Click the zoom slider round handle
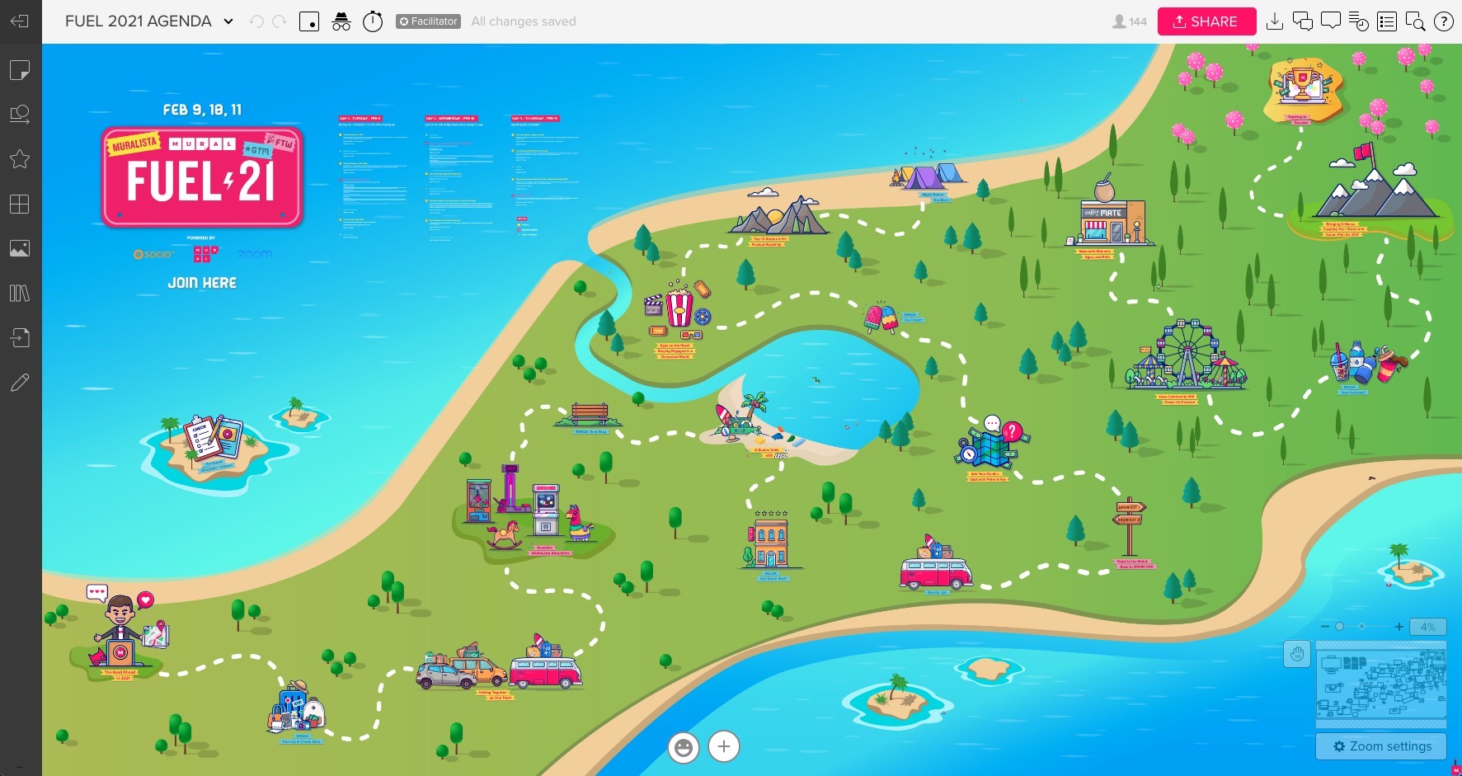Screen dimensions: 1462x776 pos(1339,627)
